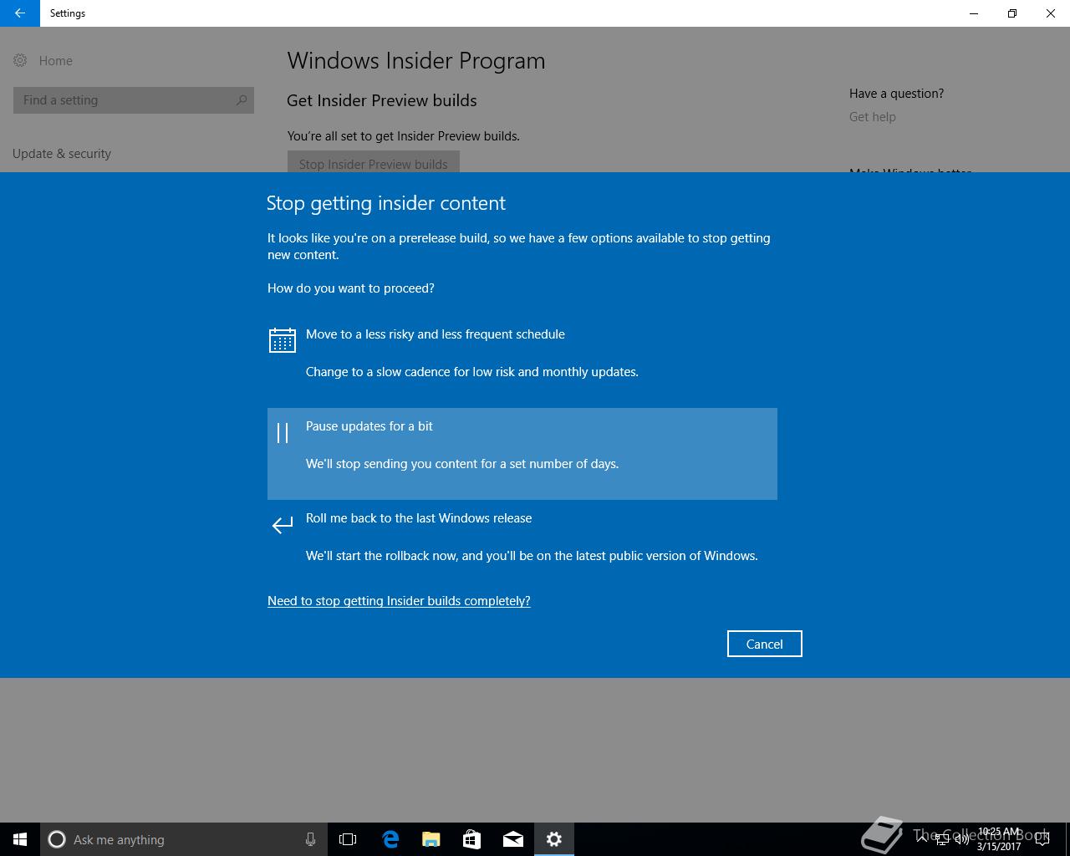Viewport: 1070px width, 856px height.
Task: Minimize the Settings window
Action: point(974,13)
